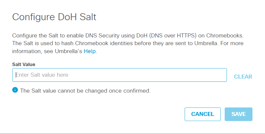The height and width of the screenshot is (134, 265).
Task: Click the word "hash" in the description
Action: [x=68, y=43]
